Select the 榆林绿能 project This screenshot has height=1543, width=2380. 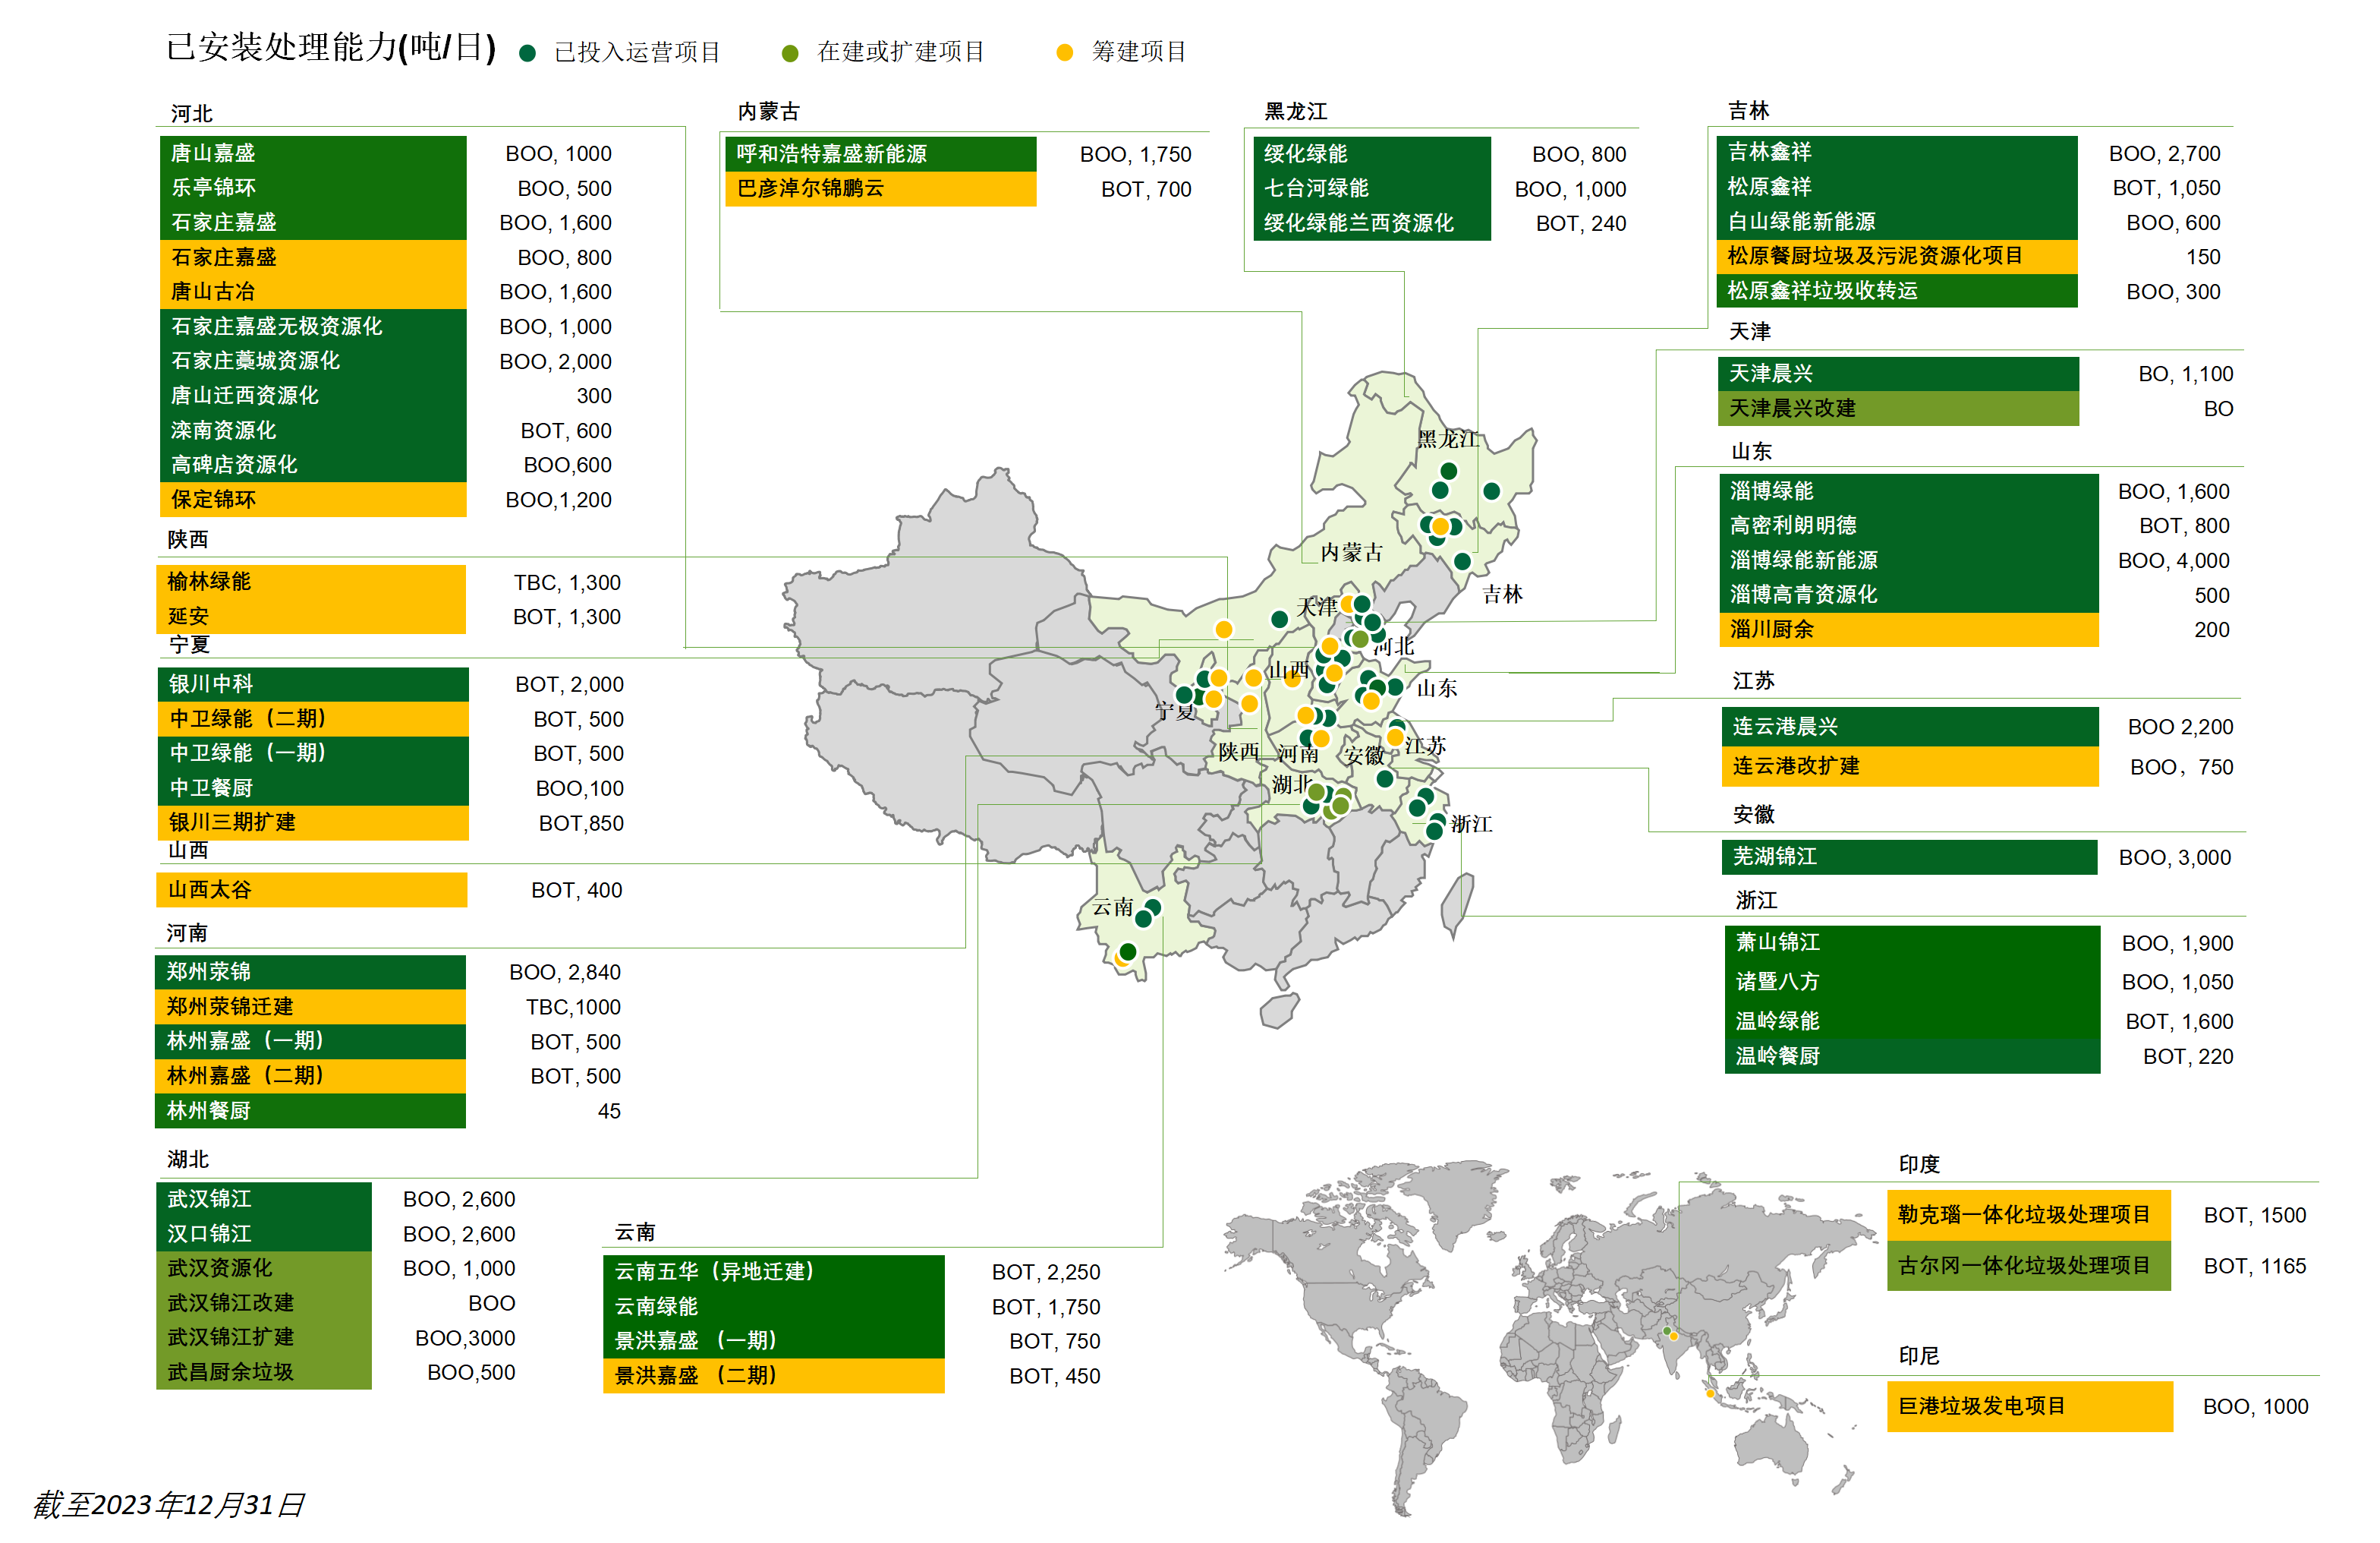[311, 582]
